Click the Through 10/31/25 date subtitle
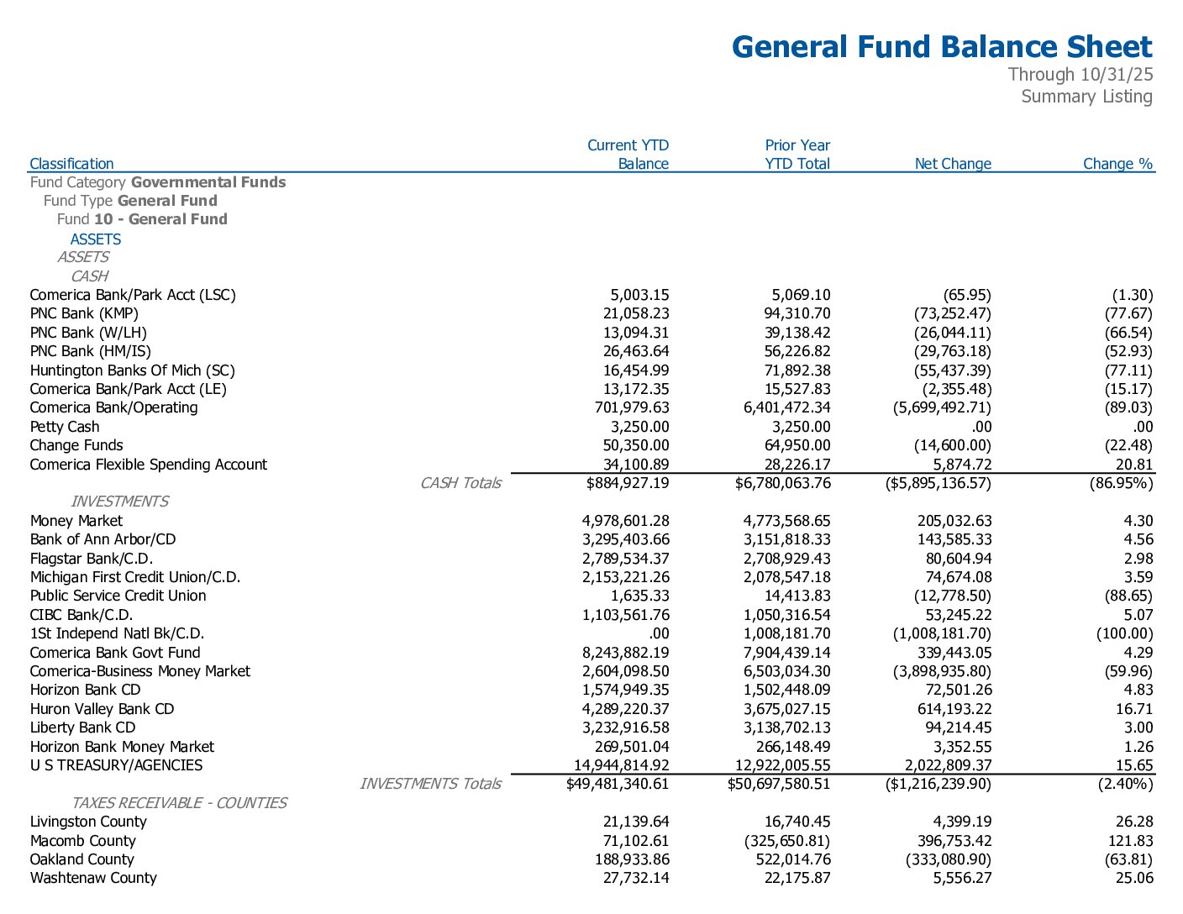Screen dimensions: 1183x914 [1080, 75]
